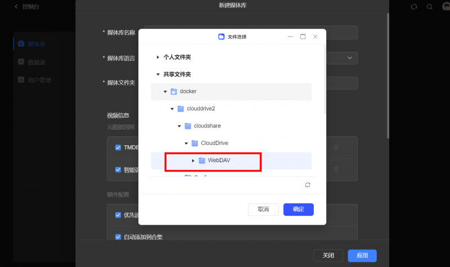Select the CloudDrive folder icon

click(195, 143)
